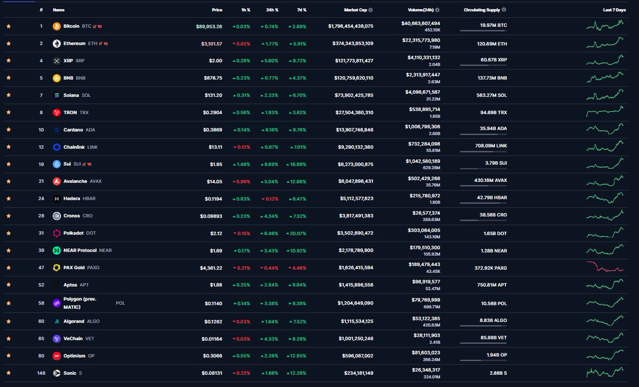Click the Cronos coin logo
Screen dimensions: 639x387
pyautogui.click(x=57, y=216)
